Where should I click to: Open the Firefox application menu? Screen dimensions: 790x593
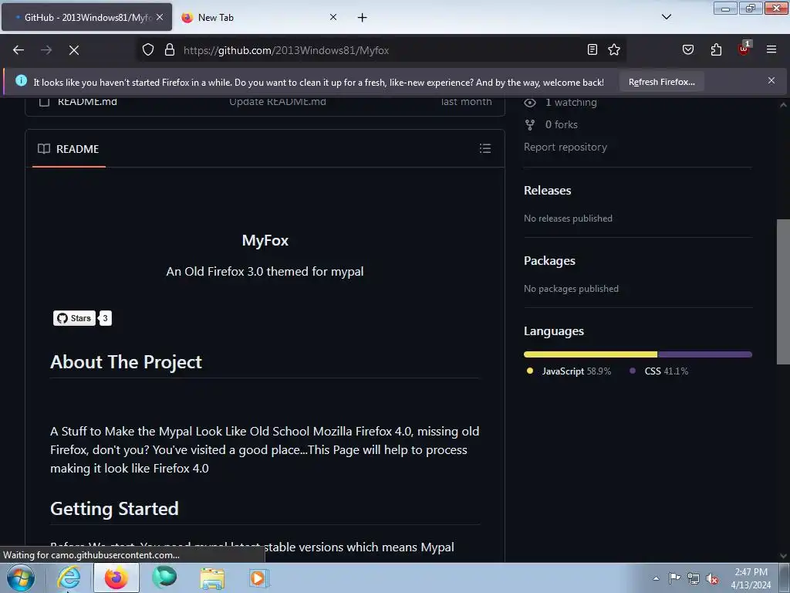771,49
